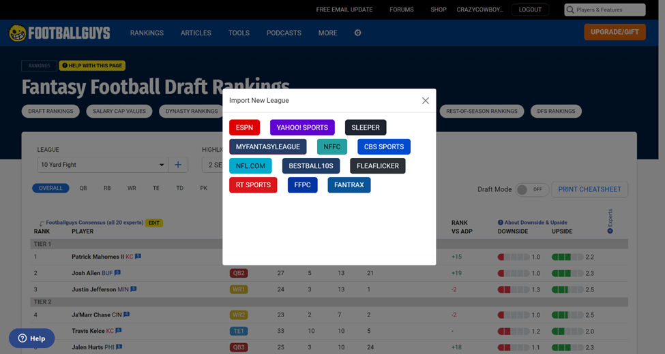Viewport: 665px width, 354px height.
Task: Open Patrick Mahomes II player link
Action: click(x=98, y=257)
